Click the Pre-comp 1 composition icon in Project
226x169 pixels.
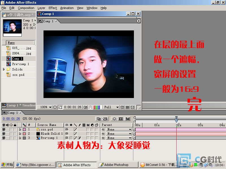[x=8, y=64]
